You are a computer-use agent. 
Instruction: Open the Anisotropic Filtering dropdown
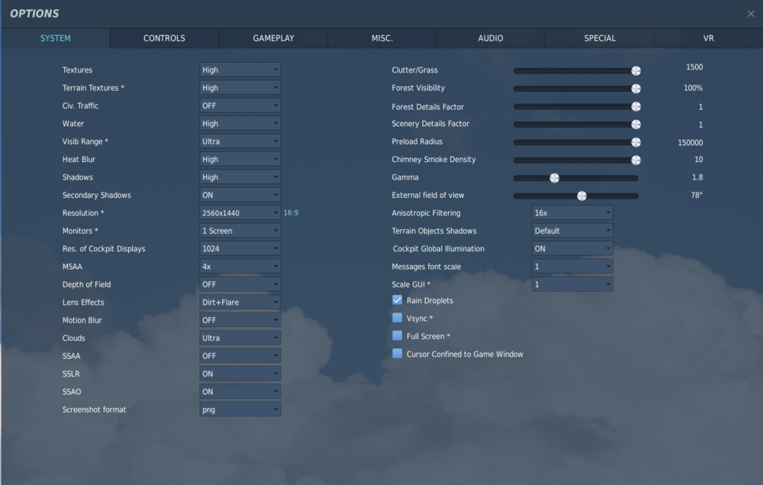coord(572,212)
